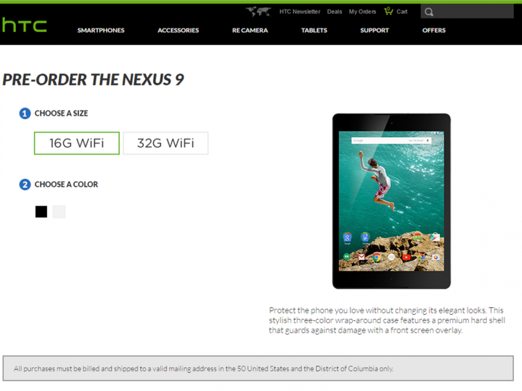This screenshot has width=522, height=391.
Task: Open the Accessories menu
Action: click(x=178, y=30)
